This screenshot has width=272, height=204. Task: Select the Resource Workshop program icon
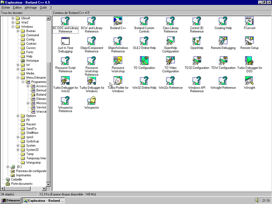pyautogui.click(x=118, y=61)
